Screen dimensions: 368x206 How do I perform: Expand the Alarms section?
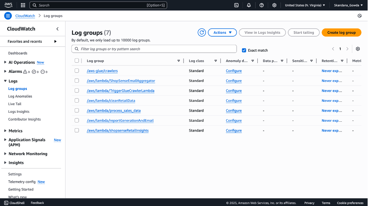pos(5,71)
